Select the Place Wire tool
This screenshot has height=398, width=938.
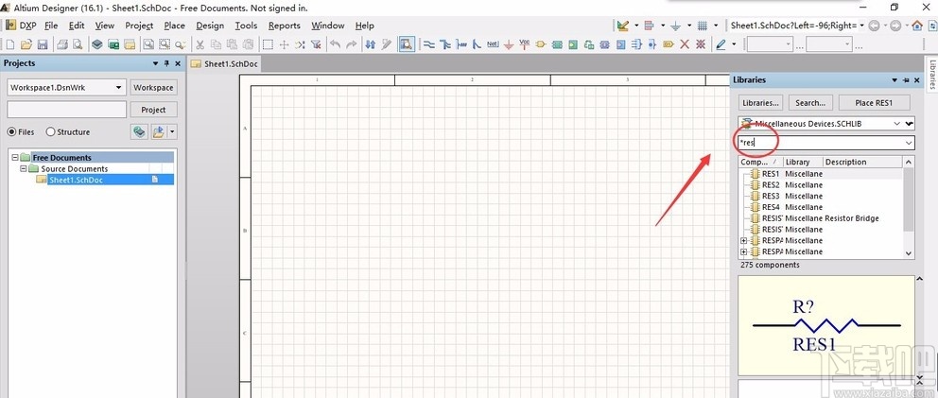tap(429, 44)
